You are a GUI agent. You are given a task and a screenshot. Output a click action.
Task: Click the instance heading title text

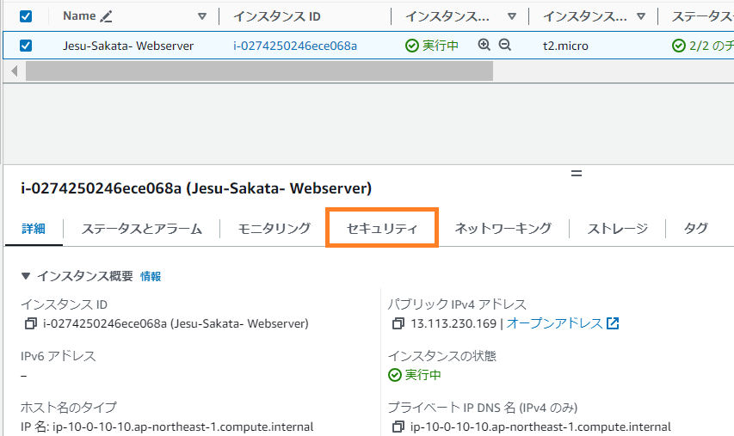tap(196, 188)
